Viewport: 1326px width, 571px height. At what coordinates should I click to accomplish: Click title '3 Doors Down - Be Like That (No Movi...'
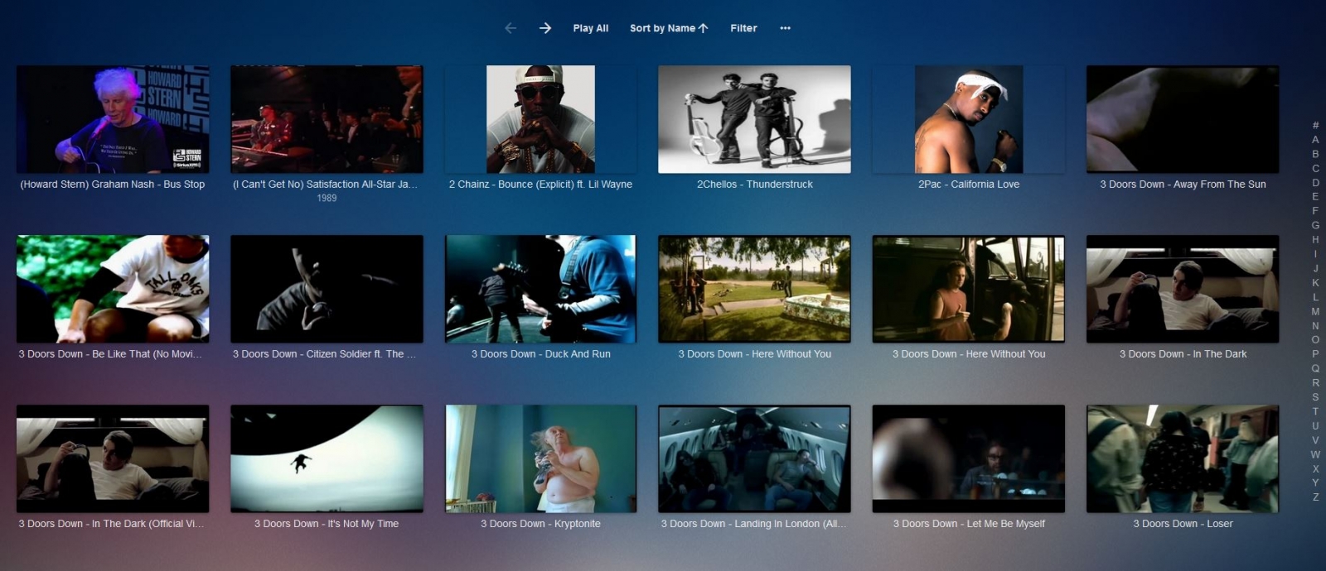tap(110, 354)
